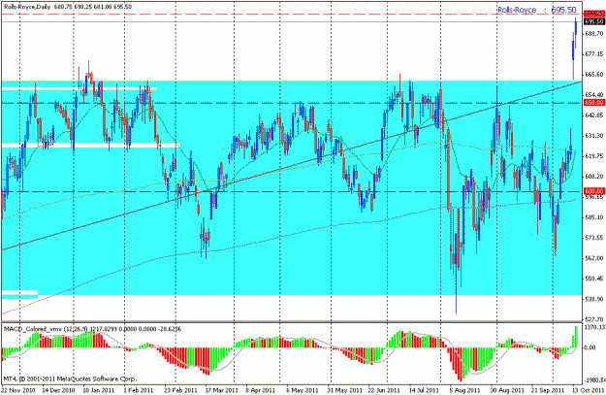Select the black 695.50 current price tag
Viewport: 606px width, 395px height.
pyautogui.click(x=594, y=21)
